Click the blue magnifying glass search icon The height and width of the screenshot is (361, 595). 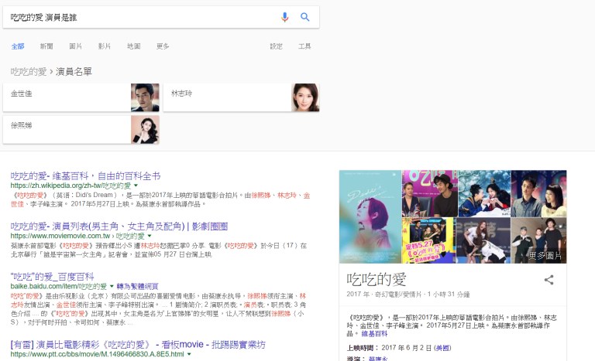click(305, 17)
